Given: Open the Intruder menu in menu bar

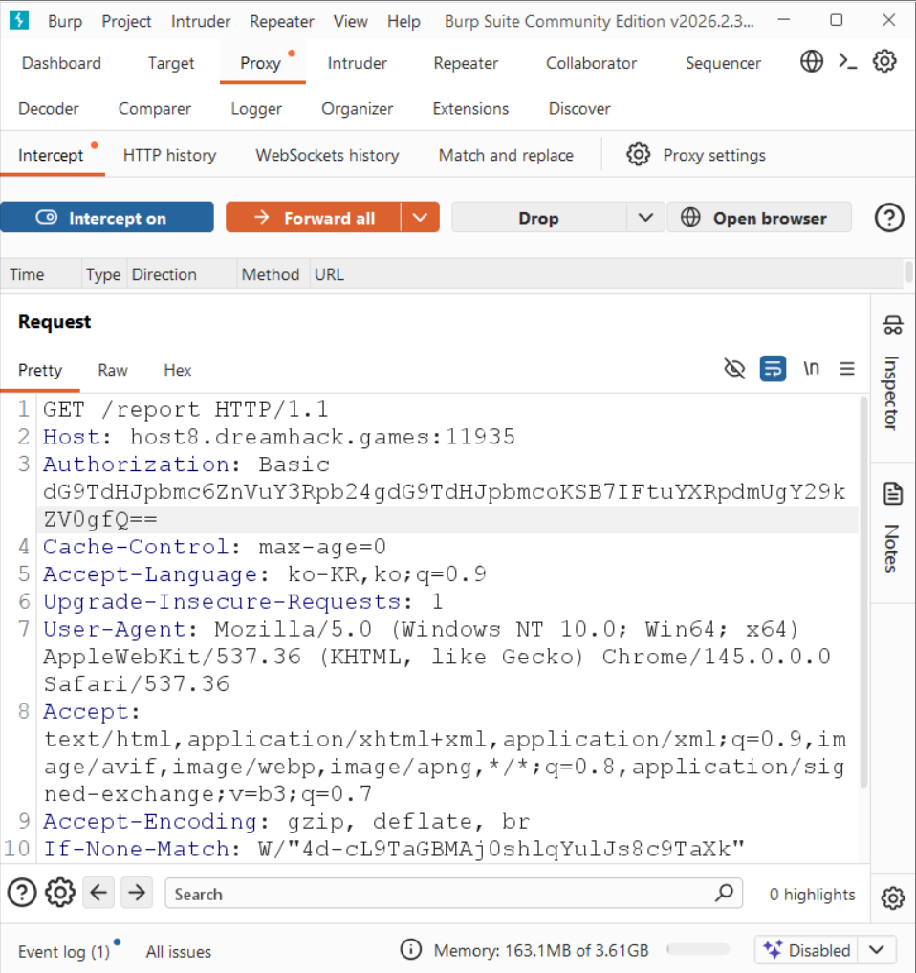Looking at the screenshot, I should click(x=201, y=21).
